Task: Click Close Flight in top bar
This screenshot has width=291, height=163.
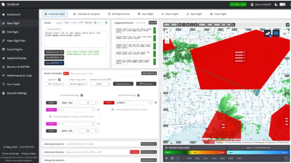Action: [218, 14]
